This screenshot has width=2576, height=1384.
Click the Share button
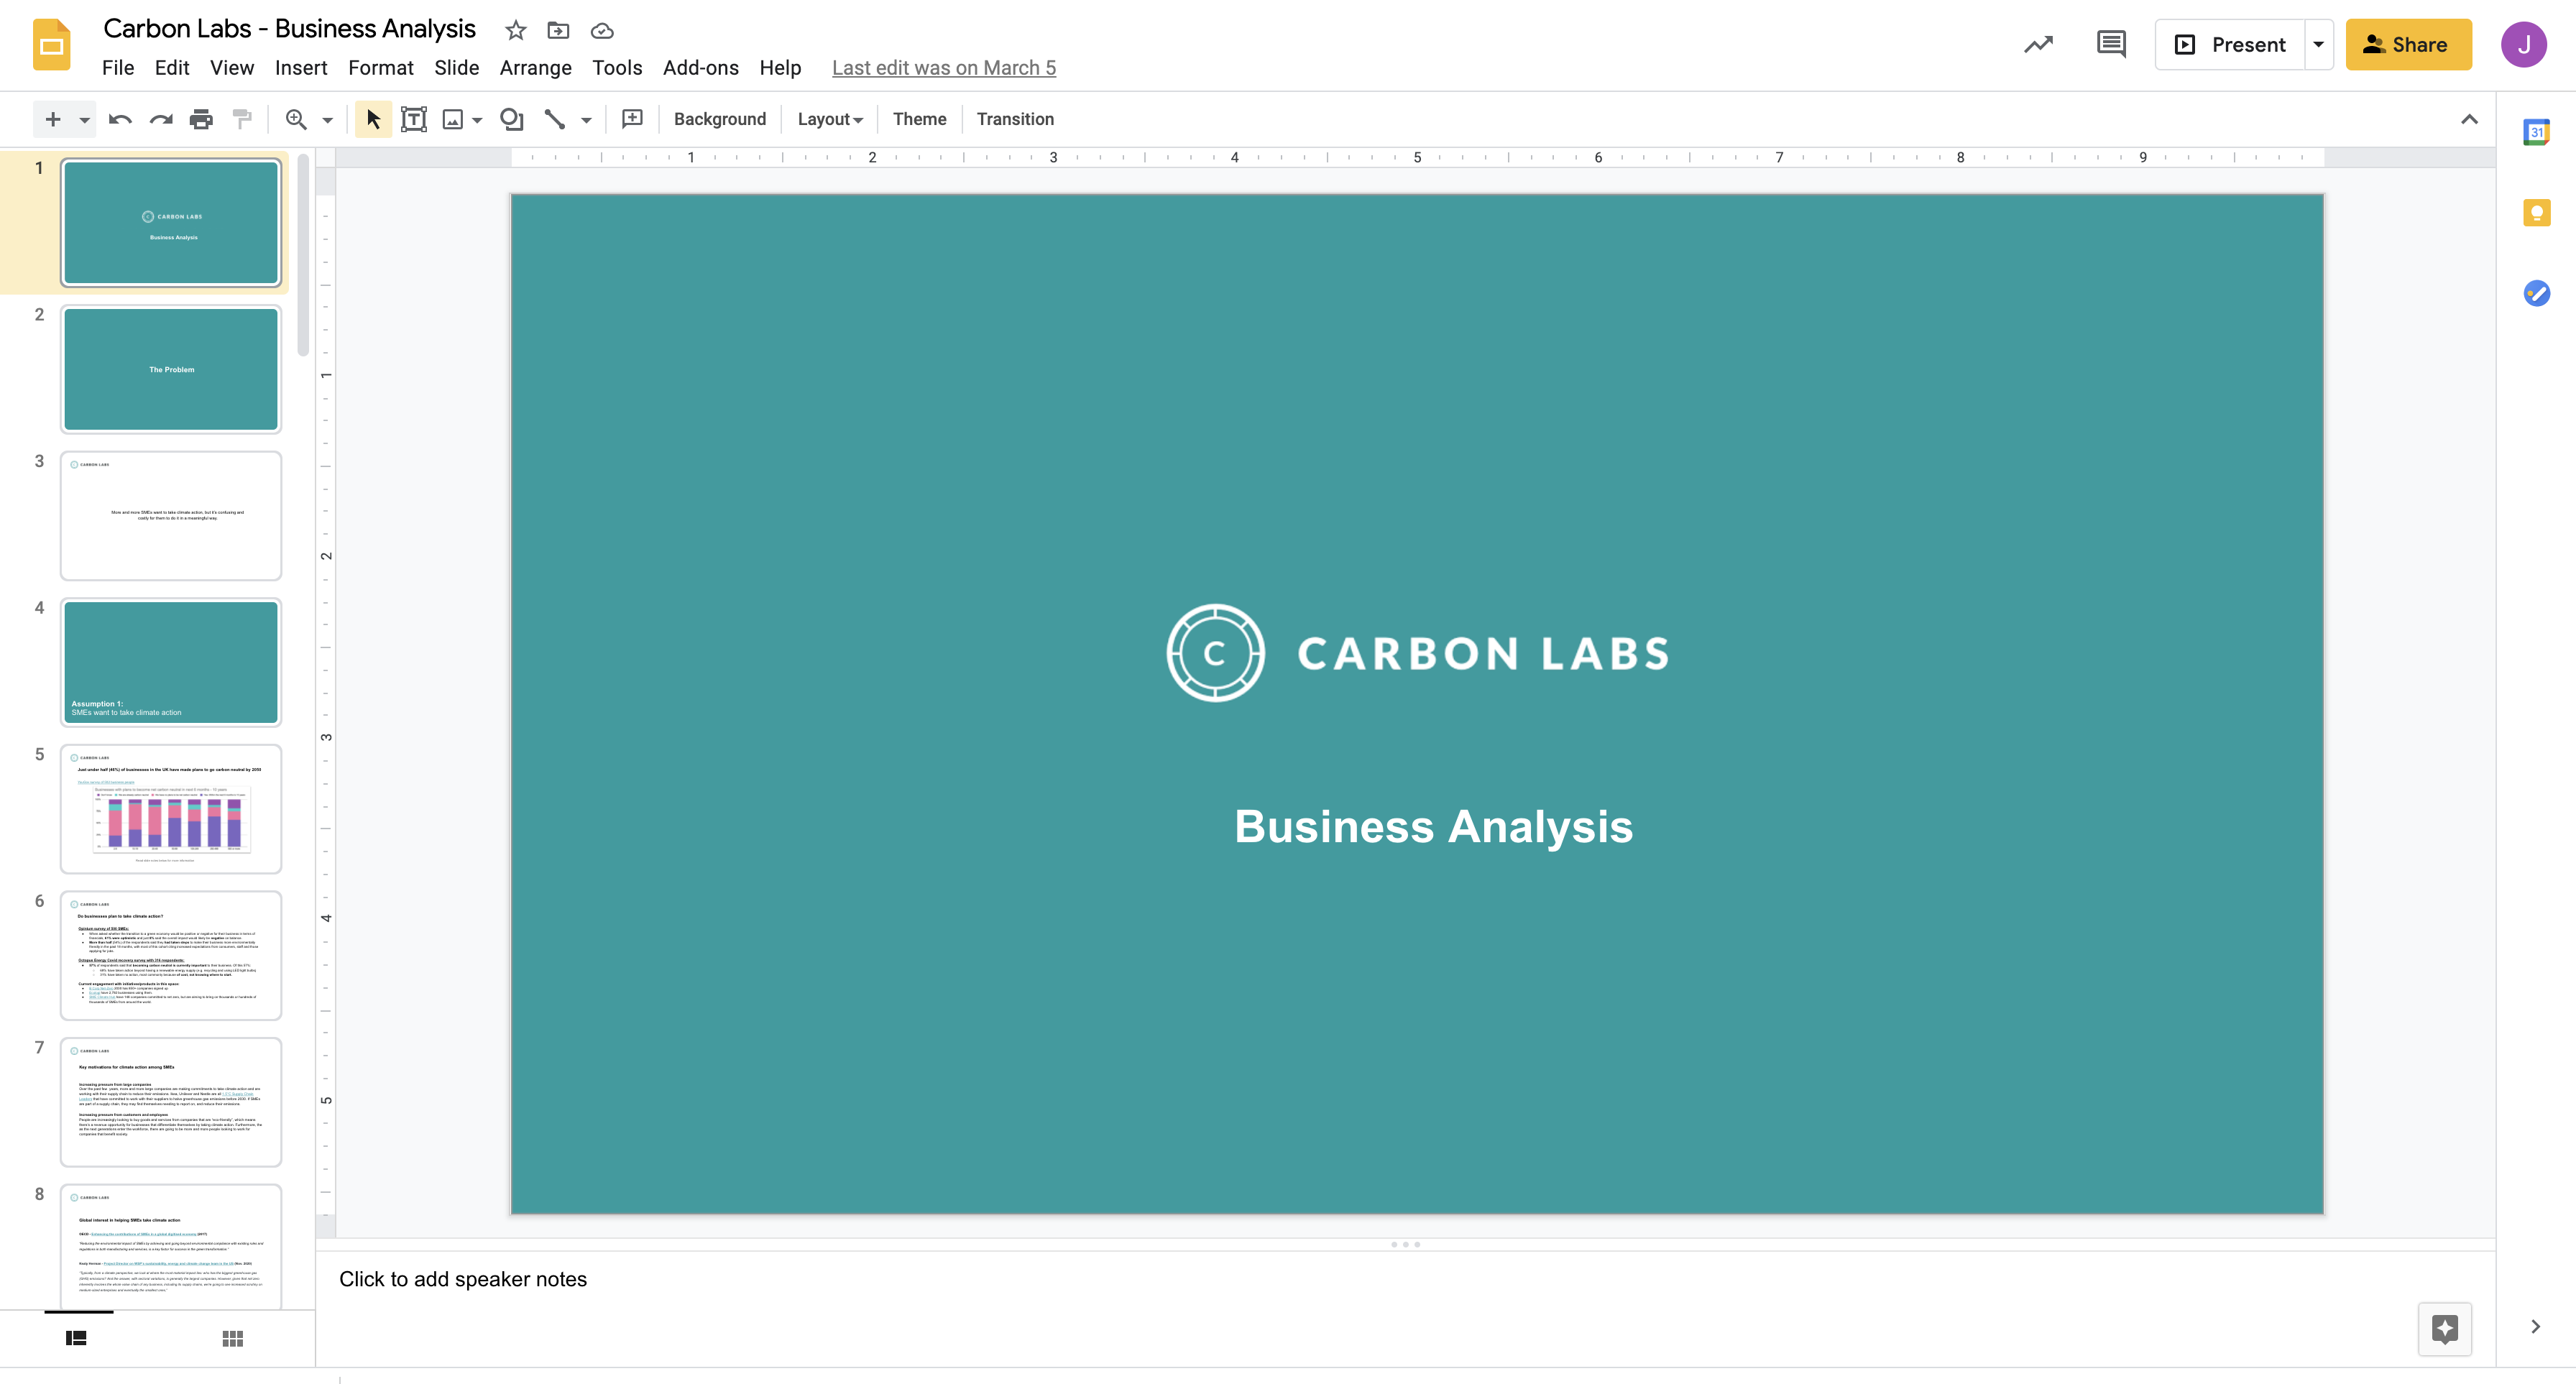[x=2408, y=44]
